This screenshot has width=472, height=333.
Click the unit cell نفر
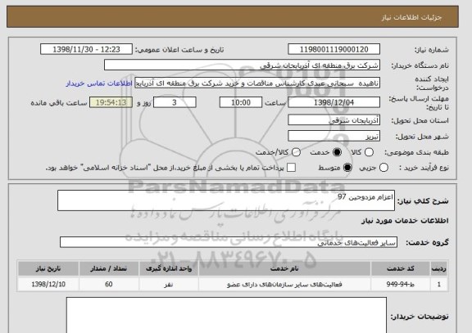point(169,284)
